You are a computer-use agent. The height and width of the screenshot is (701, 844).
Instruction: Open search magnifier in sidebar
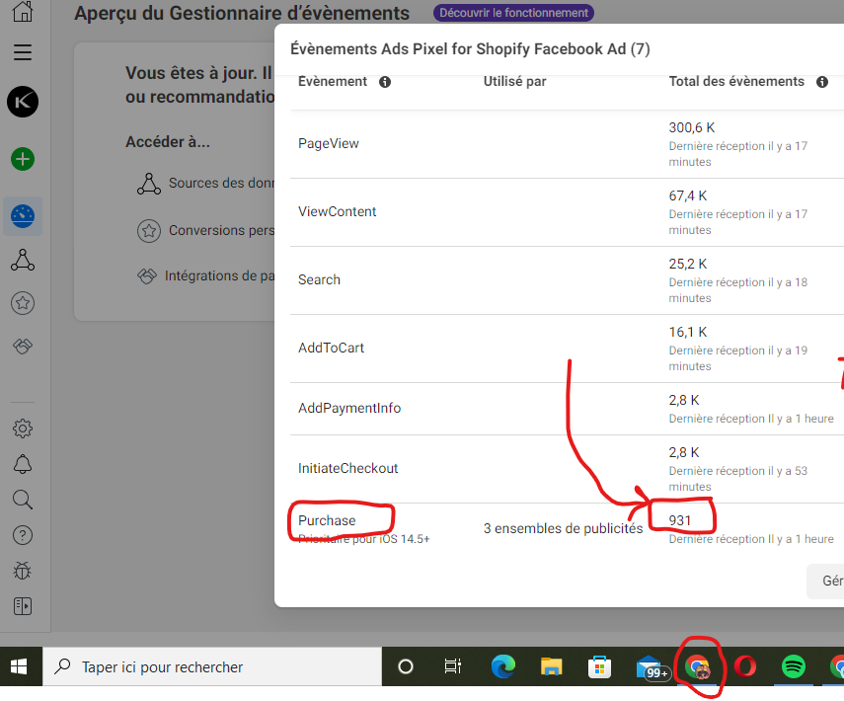click(23, 500)
